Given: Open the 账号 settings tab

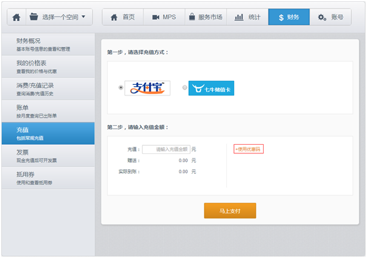Looking at the screenshot, I should 330,17.
